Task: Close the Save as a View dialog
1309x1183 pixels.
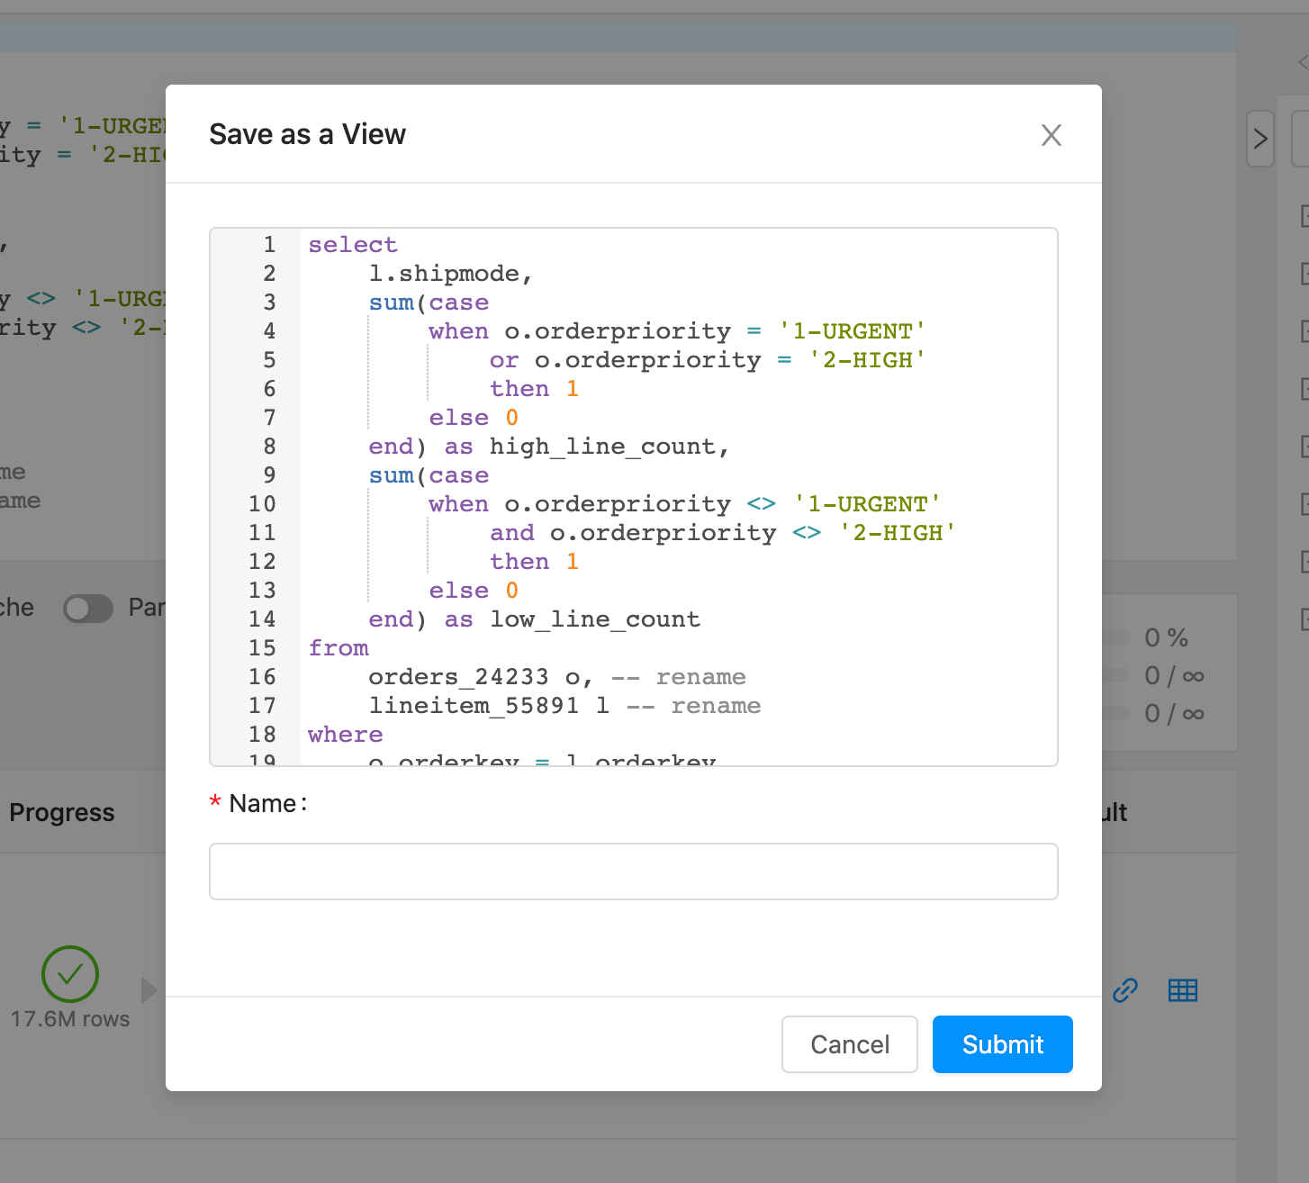Action: [x=1051, y=135]
